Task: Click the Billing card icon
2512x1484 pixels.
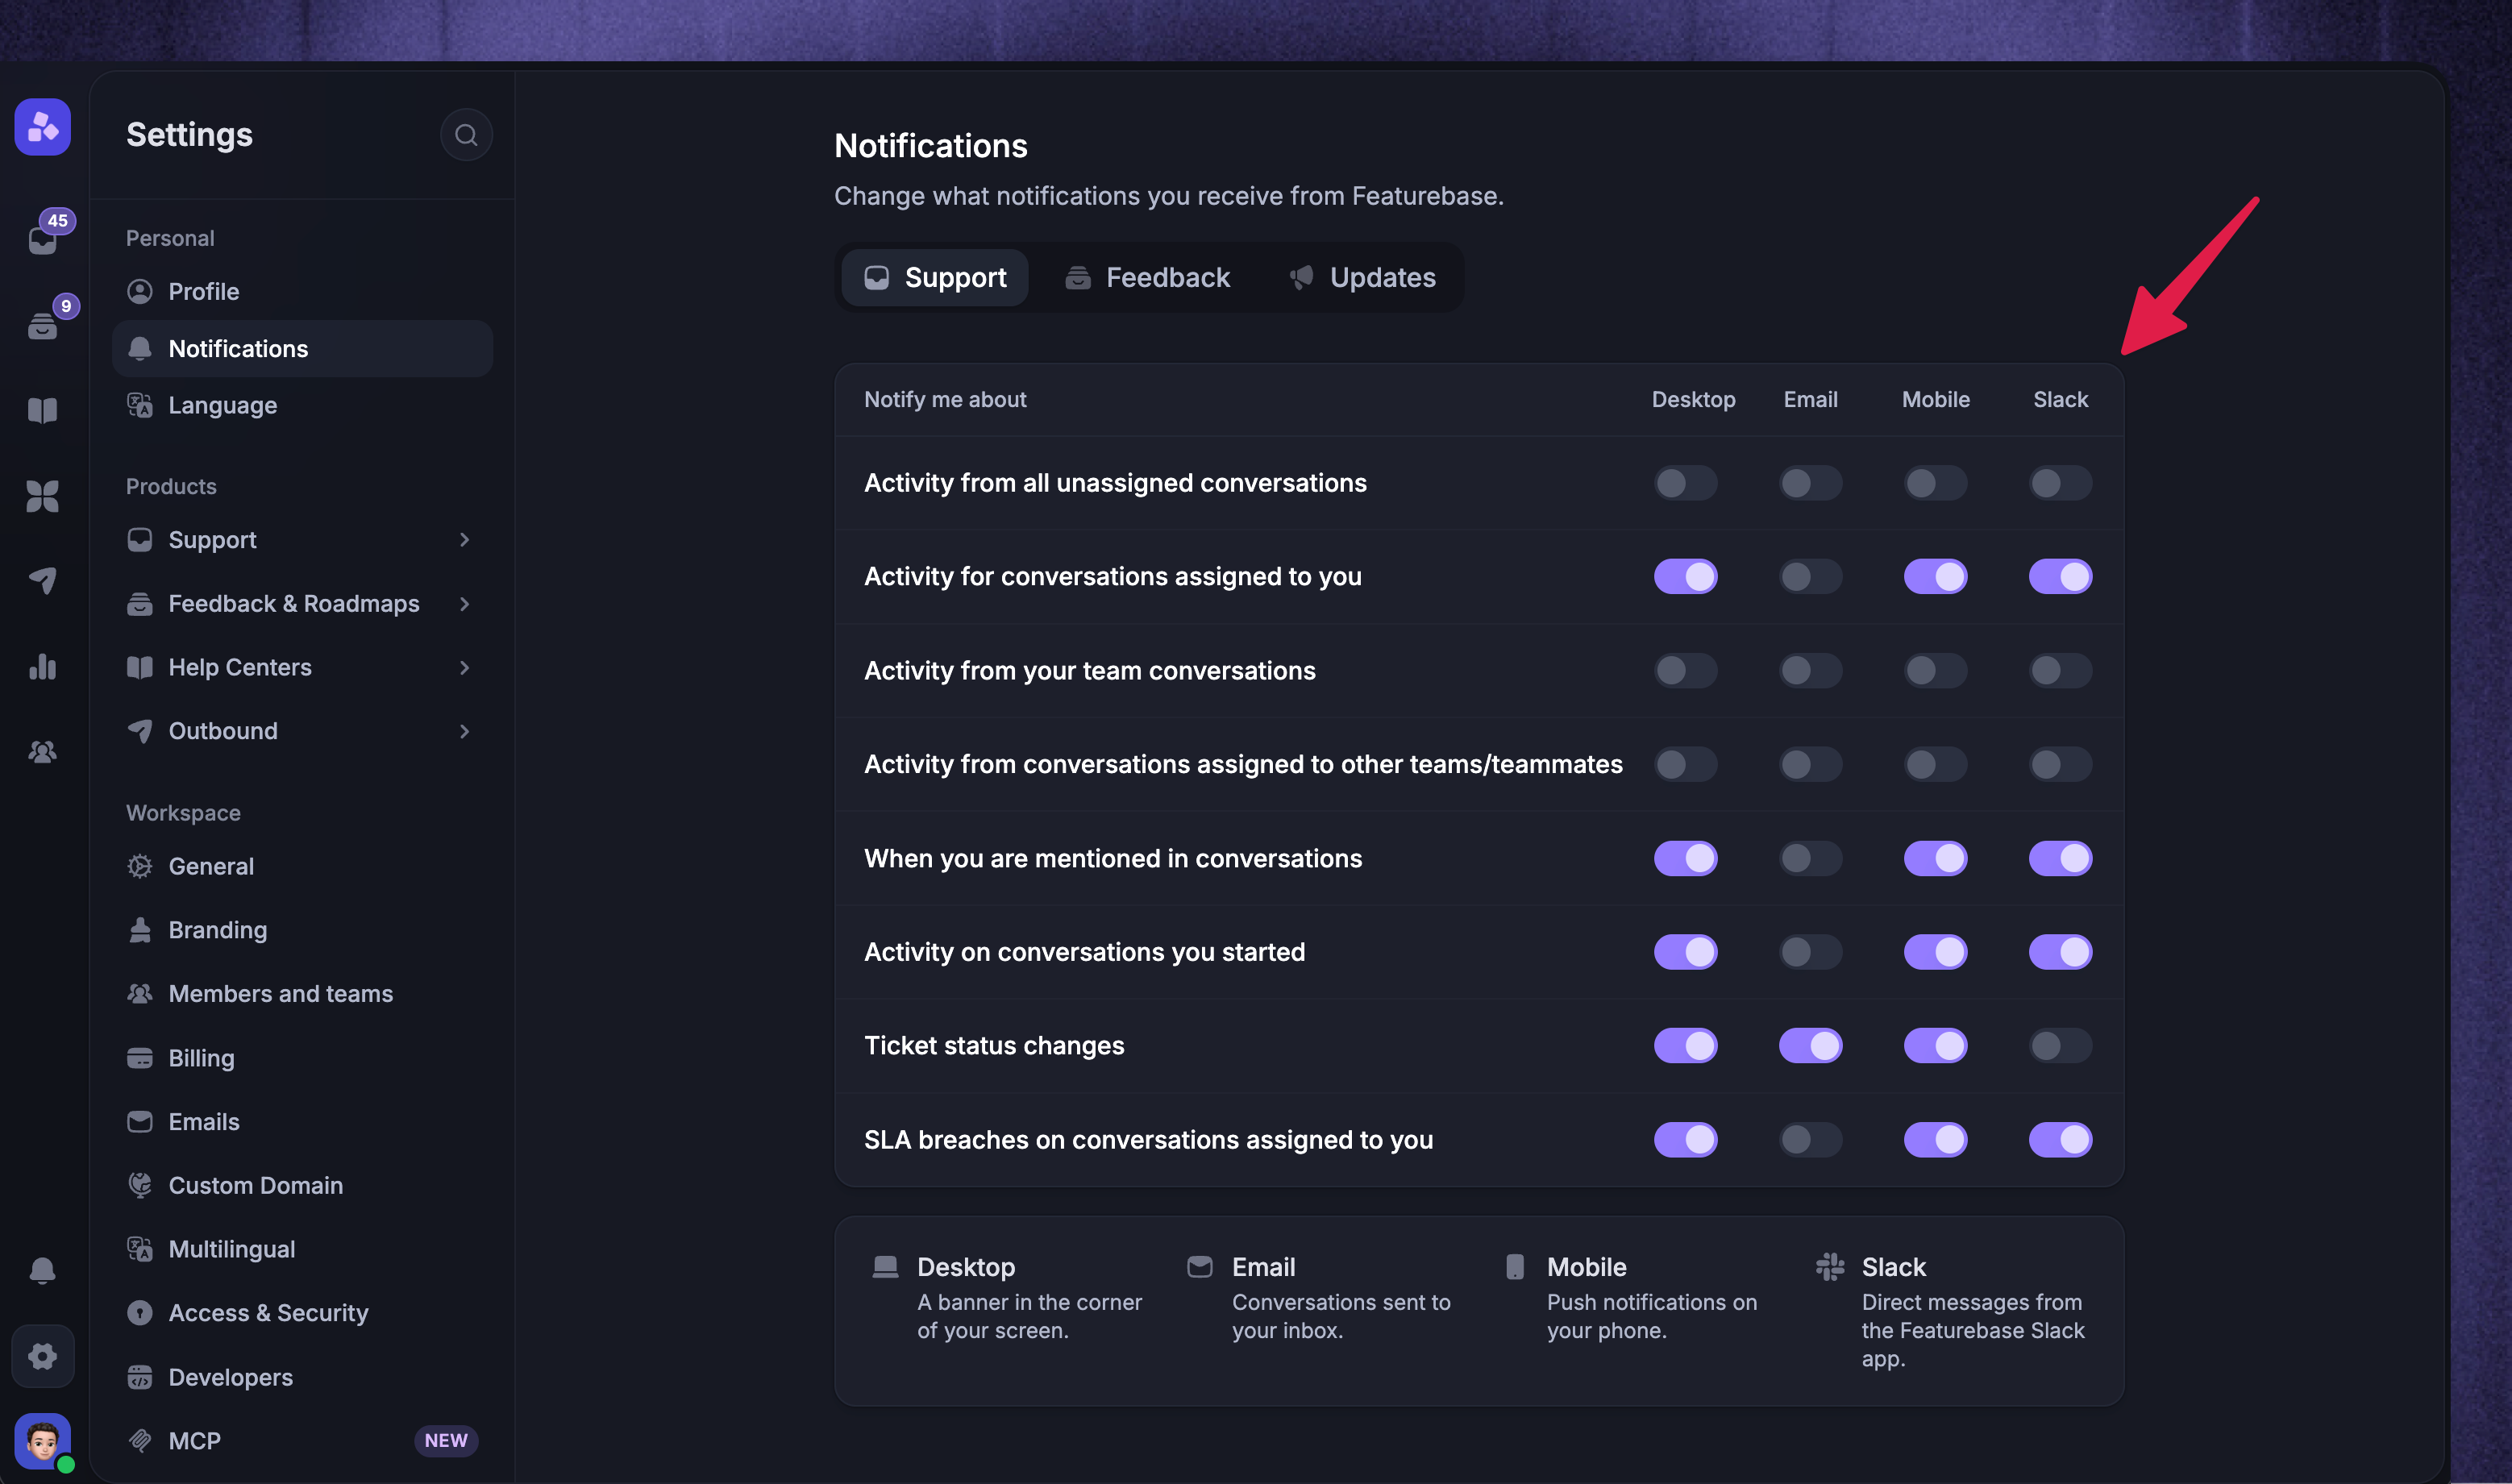Action: [x=140, y=1058]
